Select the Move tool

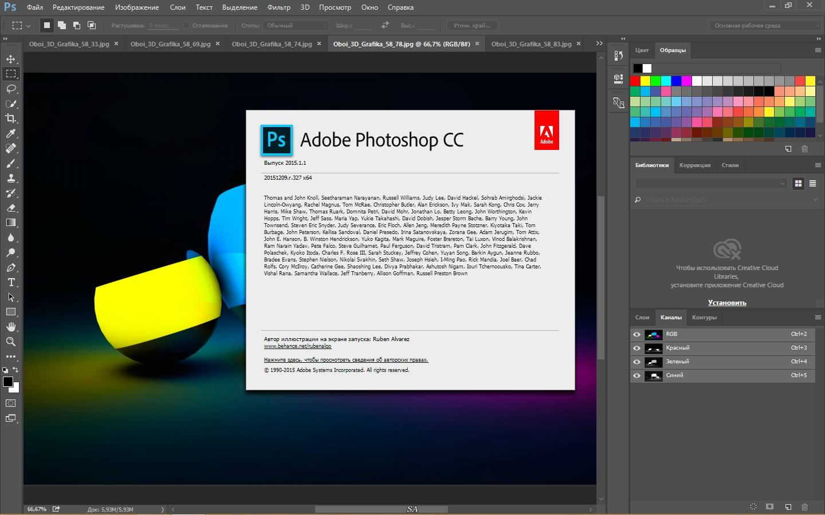click(11, 59)
